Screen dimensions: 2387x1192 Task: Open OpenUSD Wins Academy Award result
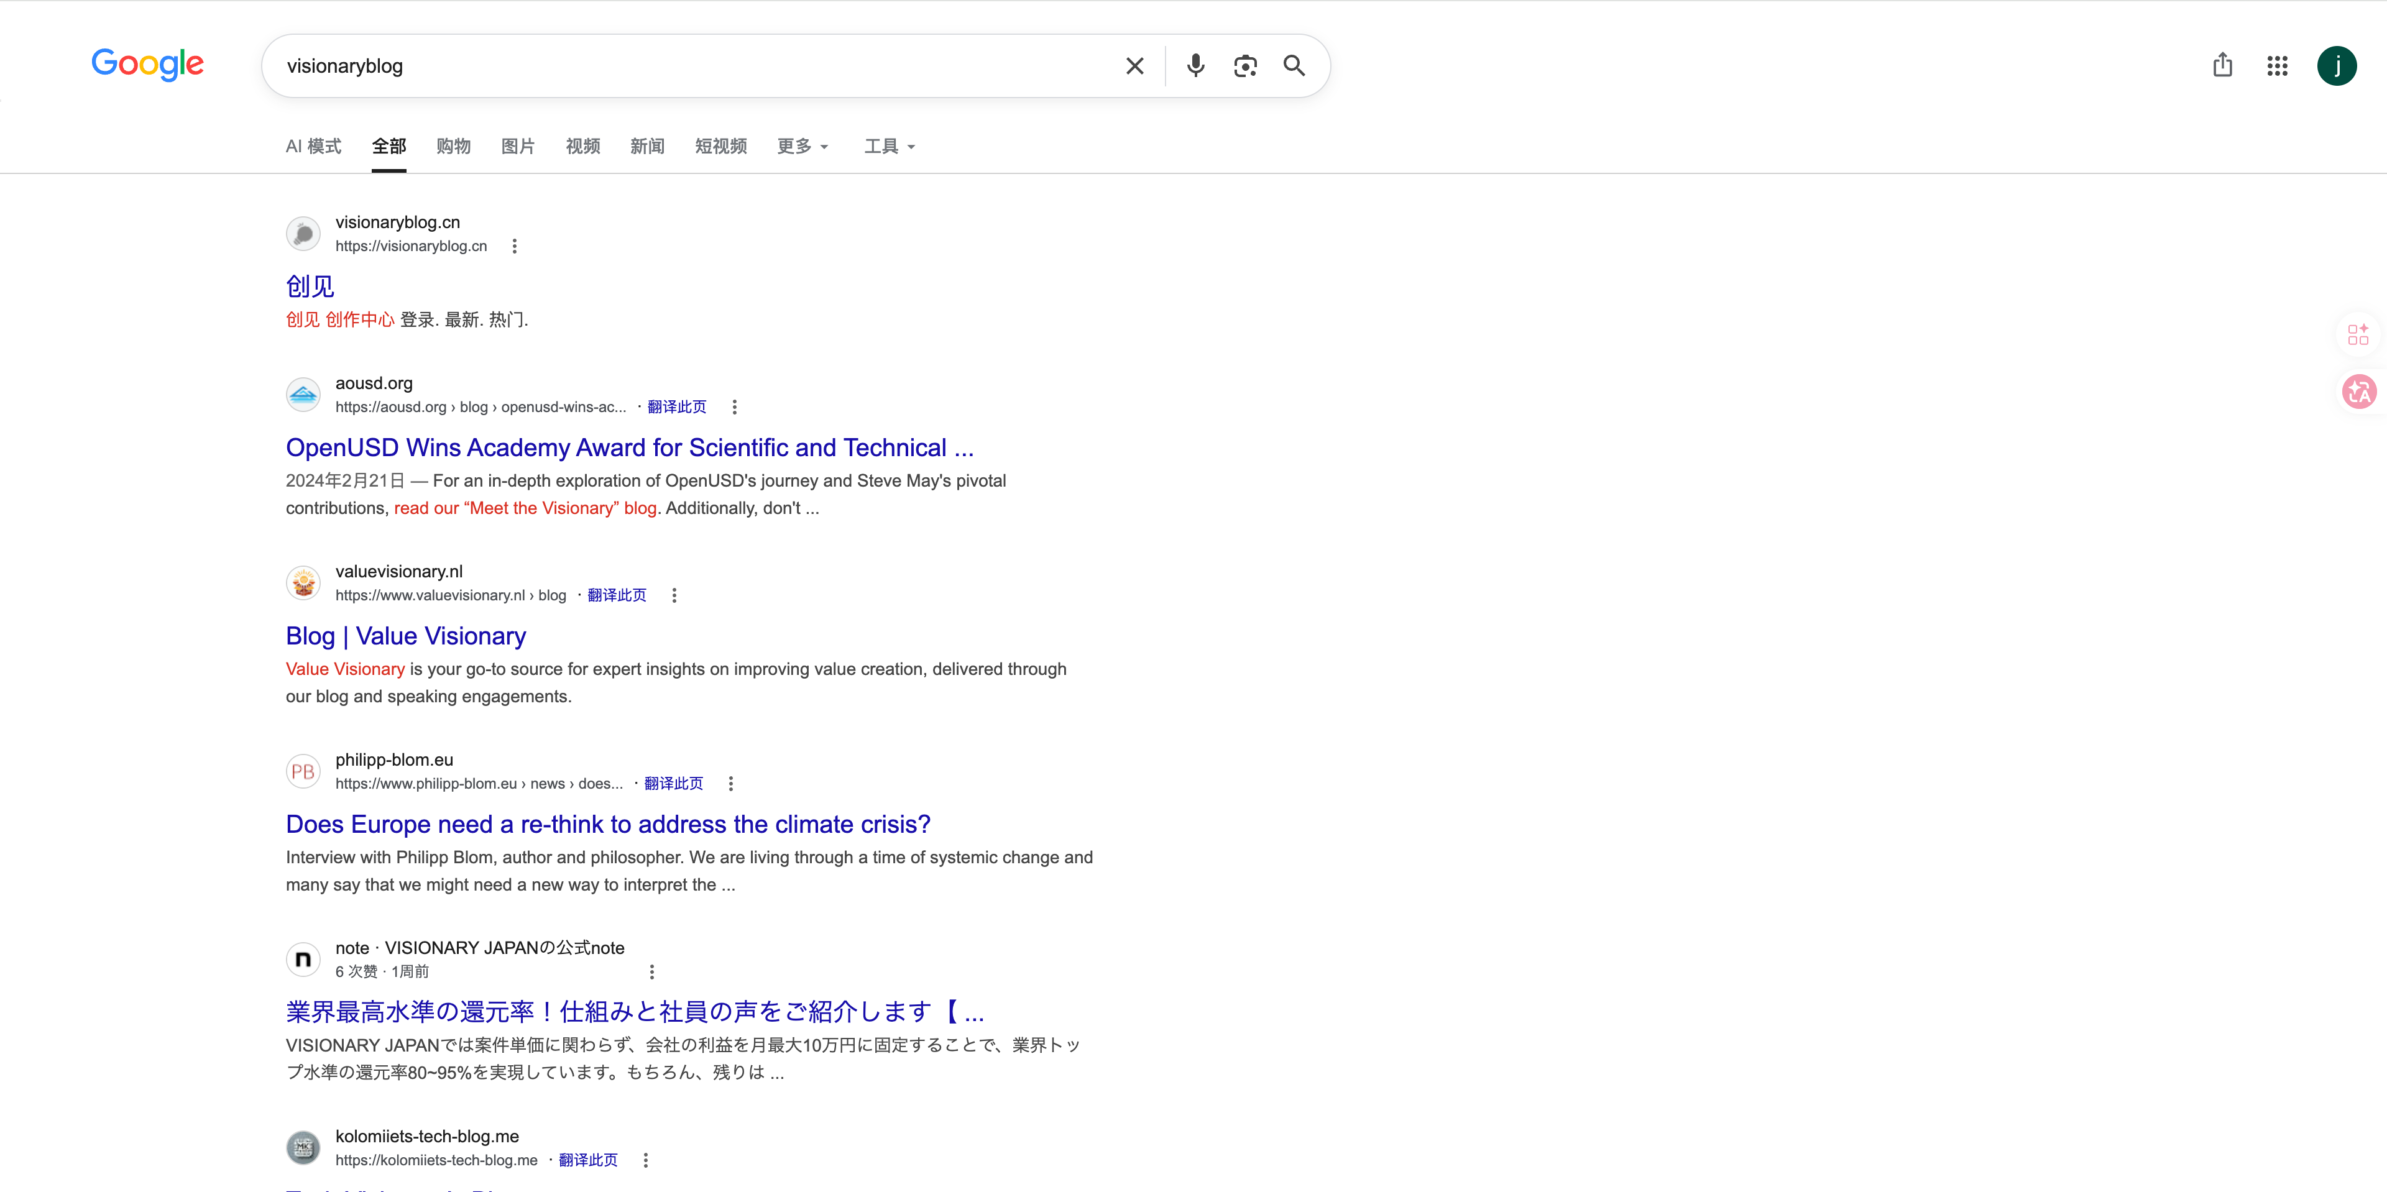[630, 448]
